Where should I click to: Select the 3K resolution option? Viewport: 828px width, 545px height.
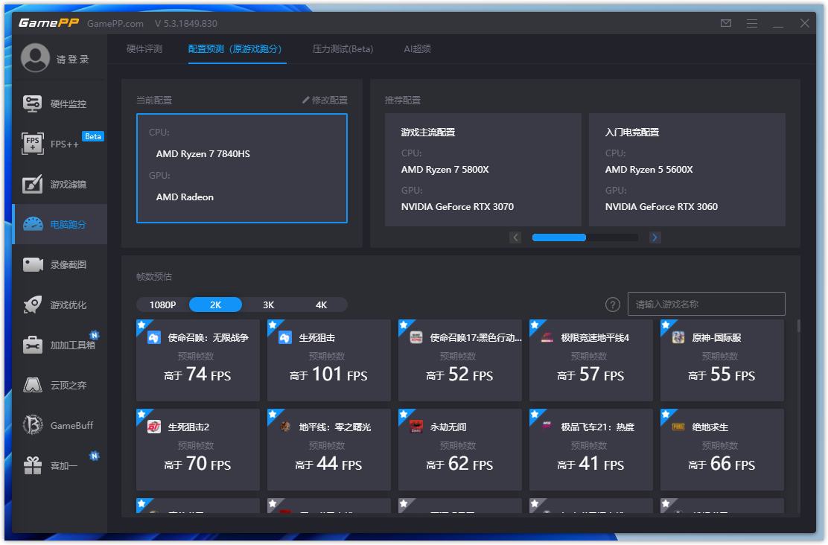268,305
